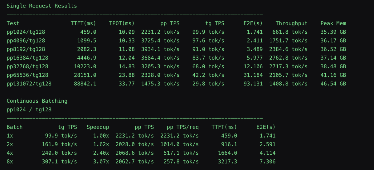
Task: Click the TTFT value 88842.1
Action: coord(85,84)
